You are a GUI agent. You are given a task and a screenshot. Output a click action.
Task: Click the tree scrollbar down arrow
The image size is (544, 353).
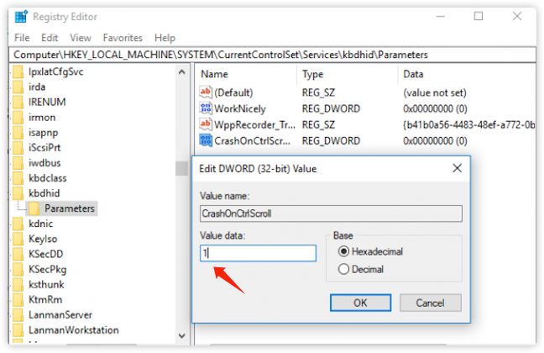coord(182,336)
